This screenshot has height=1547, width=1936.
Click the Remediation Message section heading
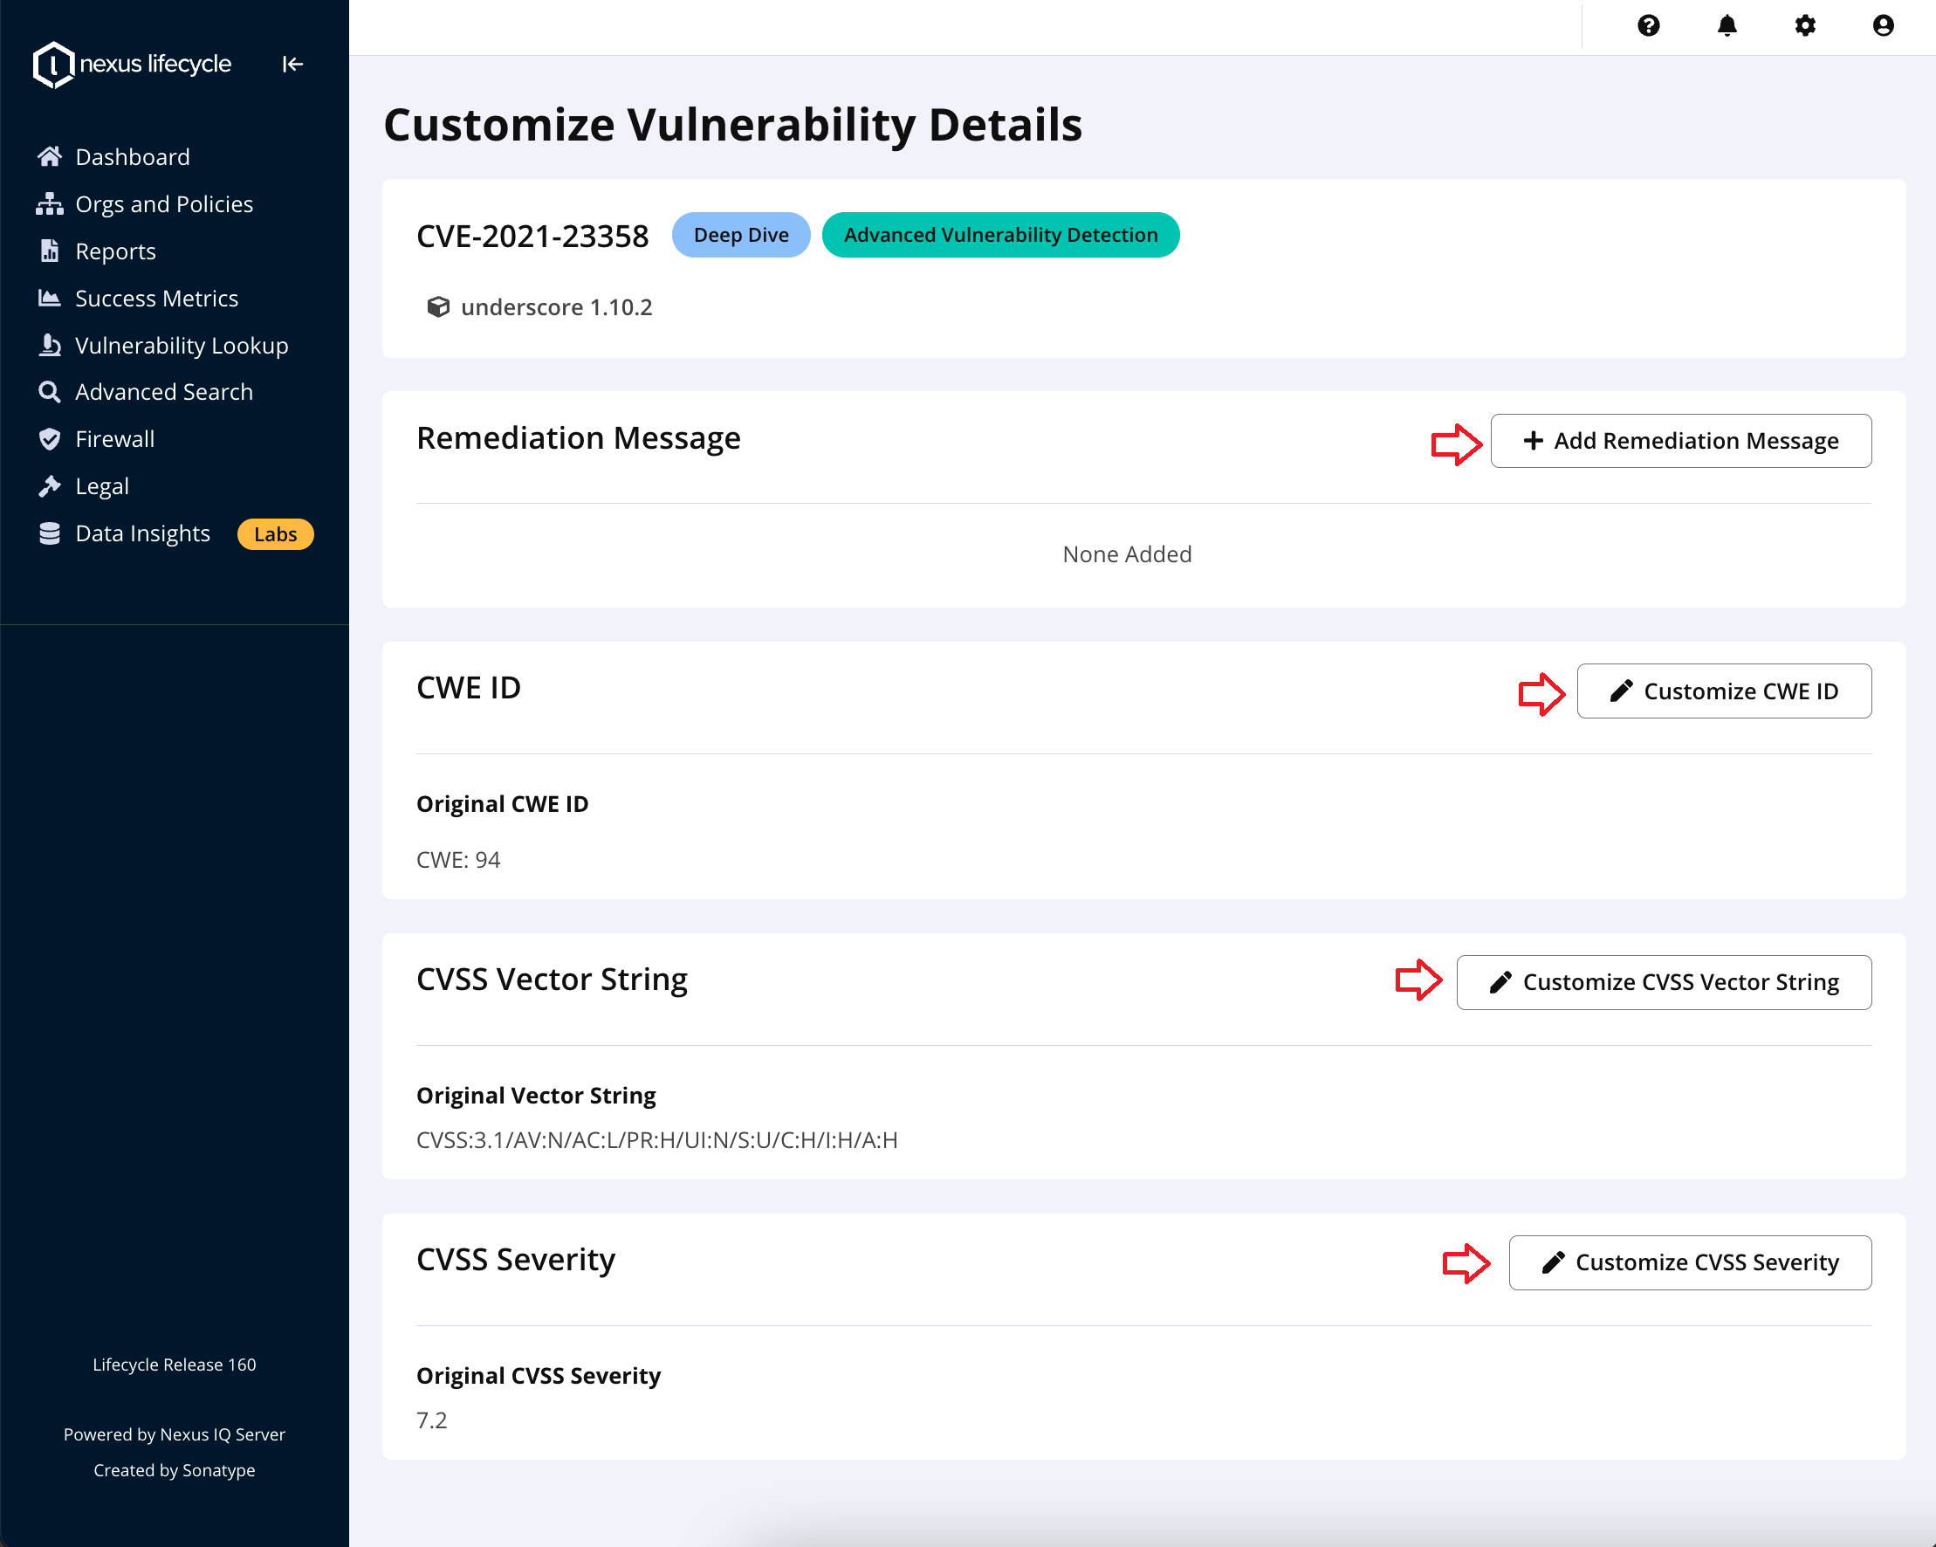[579, 437]
